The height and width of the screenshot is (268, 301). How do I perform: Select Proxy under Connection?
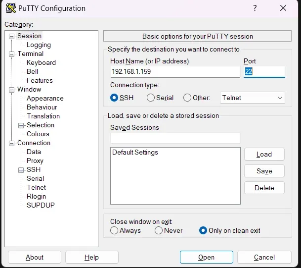[x=35, y=161]
